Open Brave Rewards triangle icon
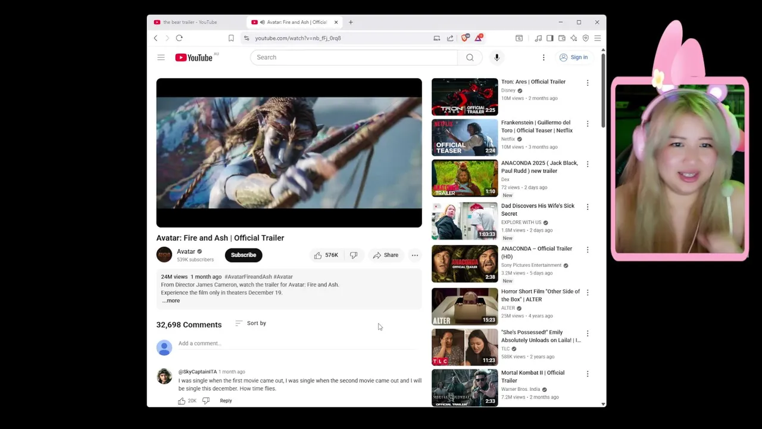This screenshot has height=429, width=762. click(x=478, y=38)
